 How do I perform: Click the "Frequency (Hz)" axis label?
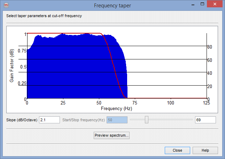(x=116, y=109)
